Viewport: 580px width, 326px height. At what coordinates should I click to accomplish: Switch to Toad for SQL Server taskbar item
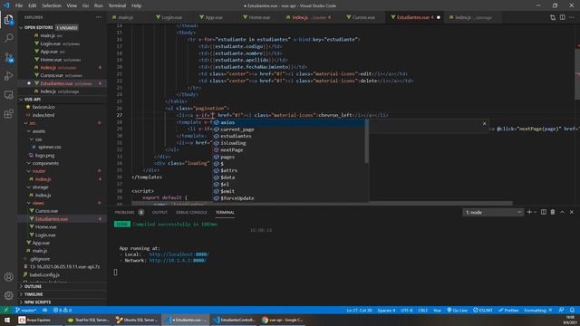pos(89,320)
